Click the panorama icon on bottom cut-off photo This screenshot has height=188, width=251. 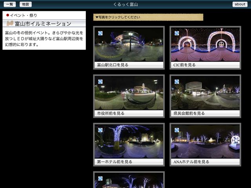100,179
